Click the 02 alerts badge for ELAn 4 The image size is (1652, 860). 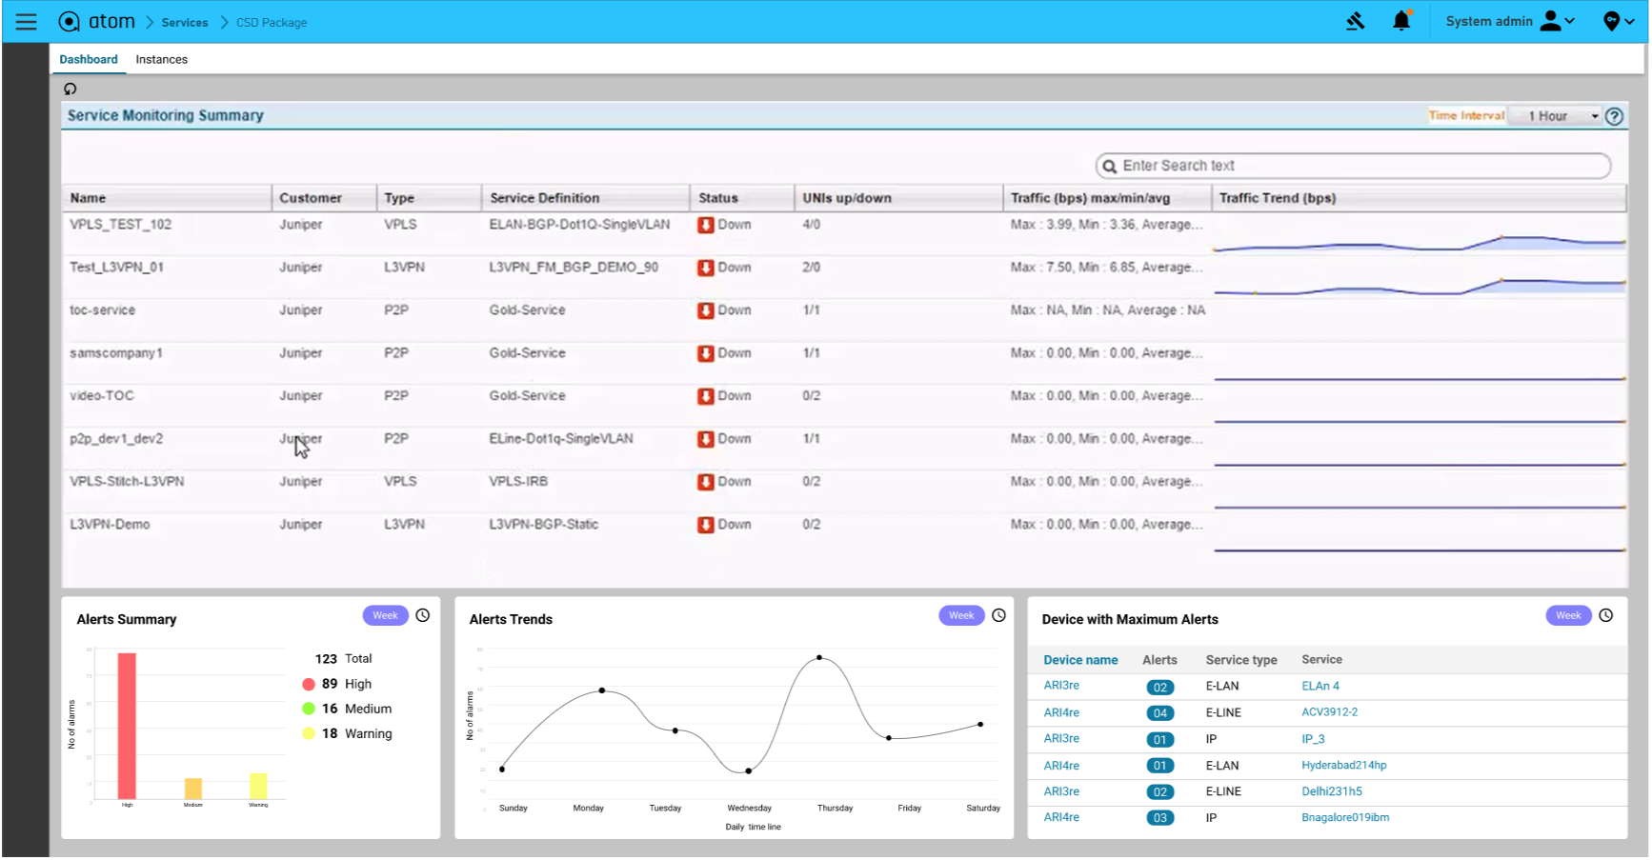click(1159, 688)
